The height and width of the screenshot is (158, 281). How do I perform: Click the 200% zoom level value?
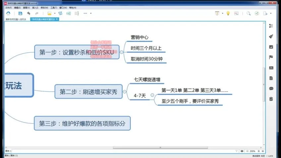click(253, 151)
